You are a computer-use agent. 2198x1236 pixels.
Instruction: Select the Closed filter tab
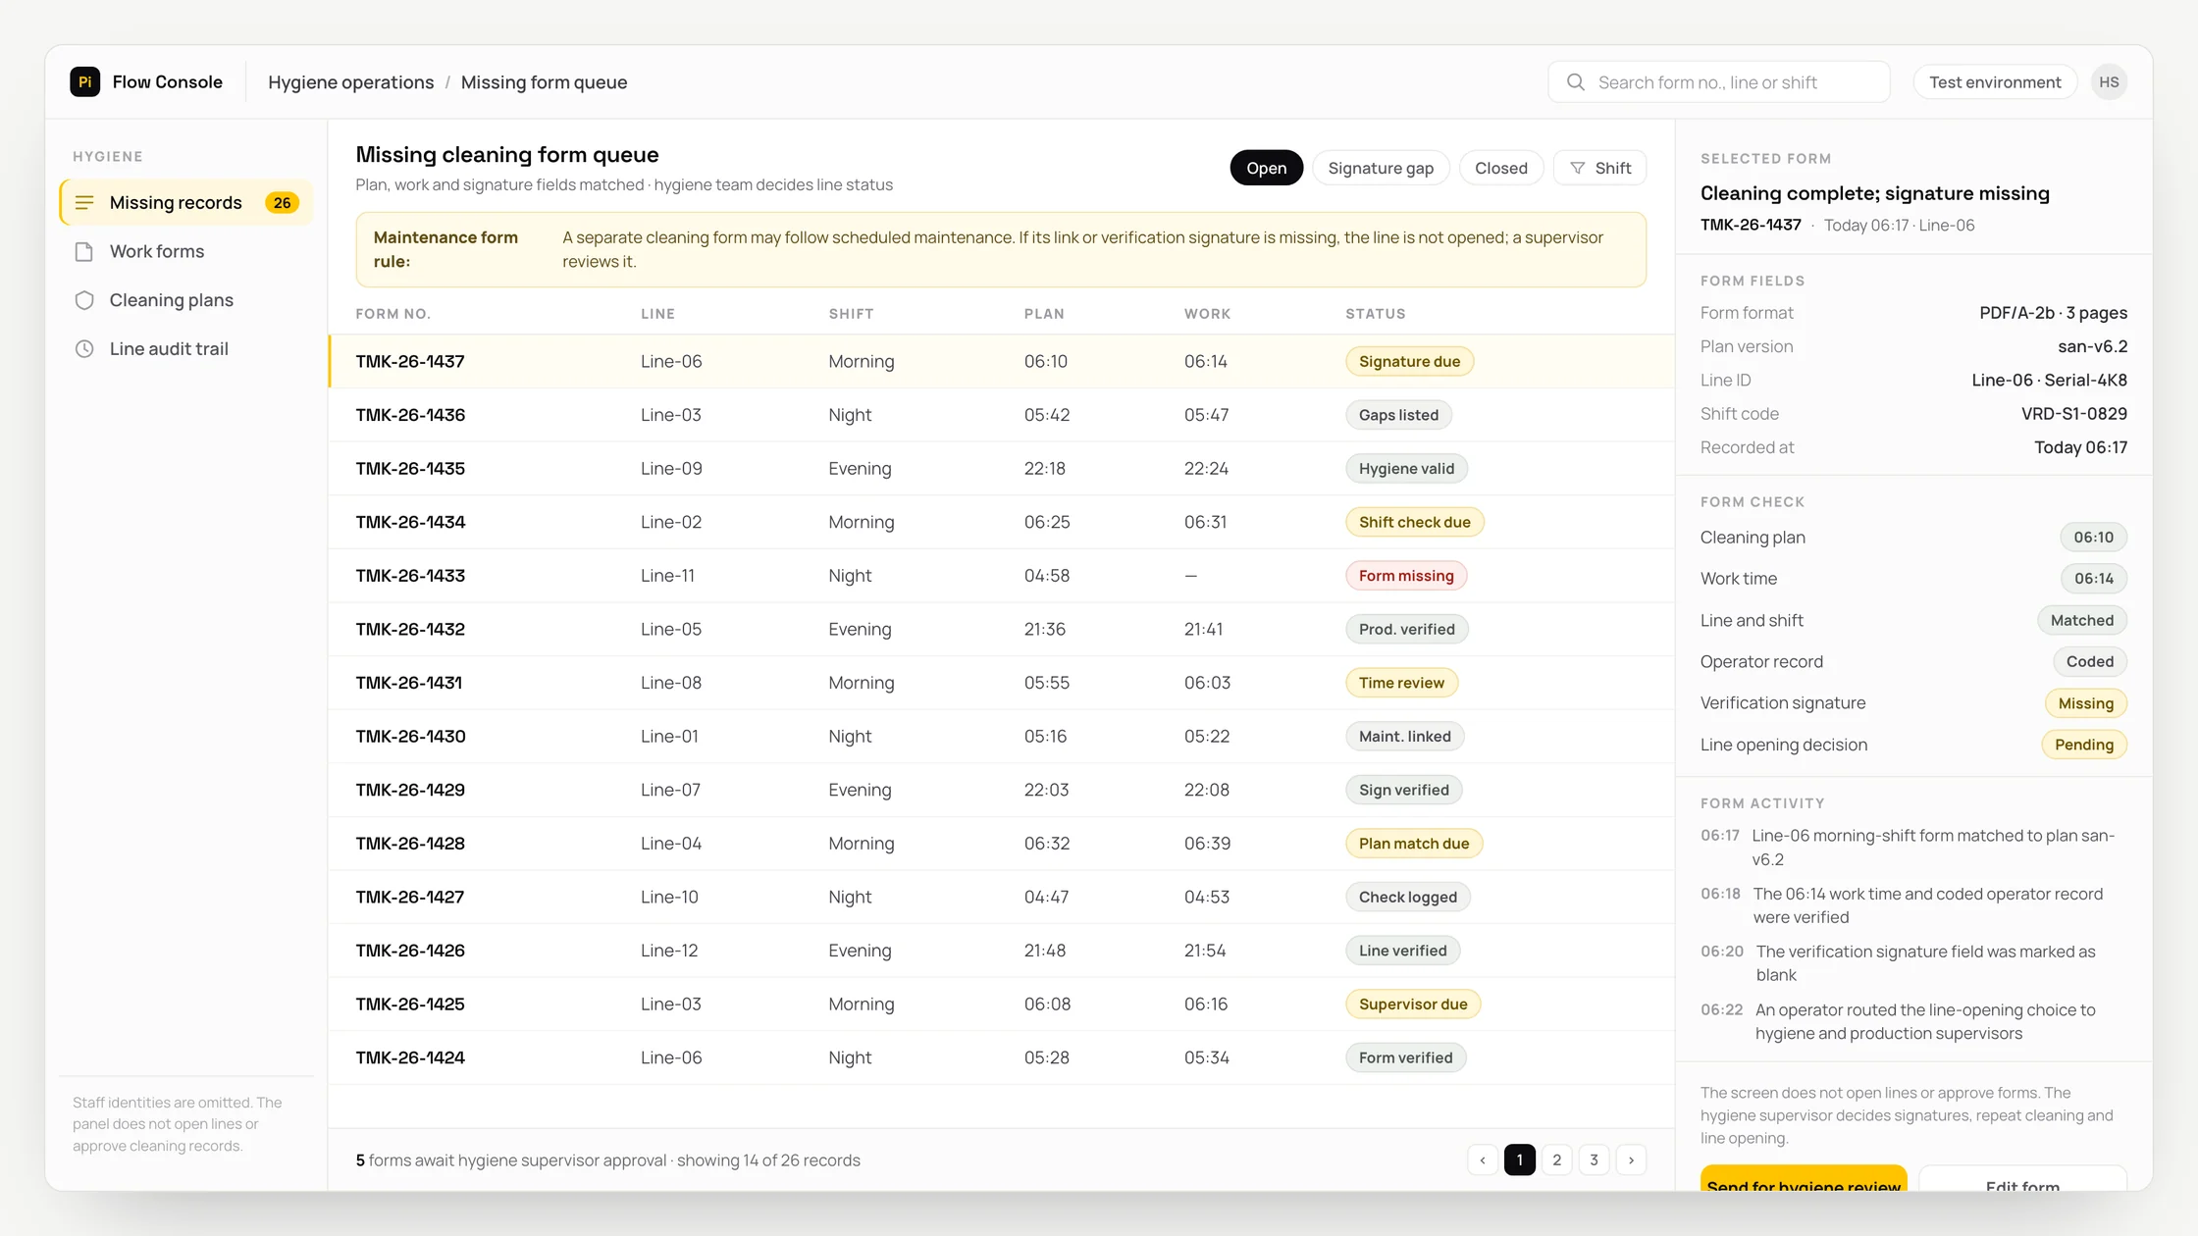1501,168
